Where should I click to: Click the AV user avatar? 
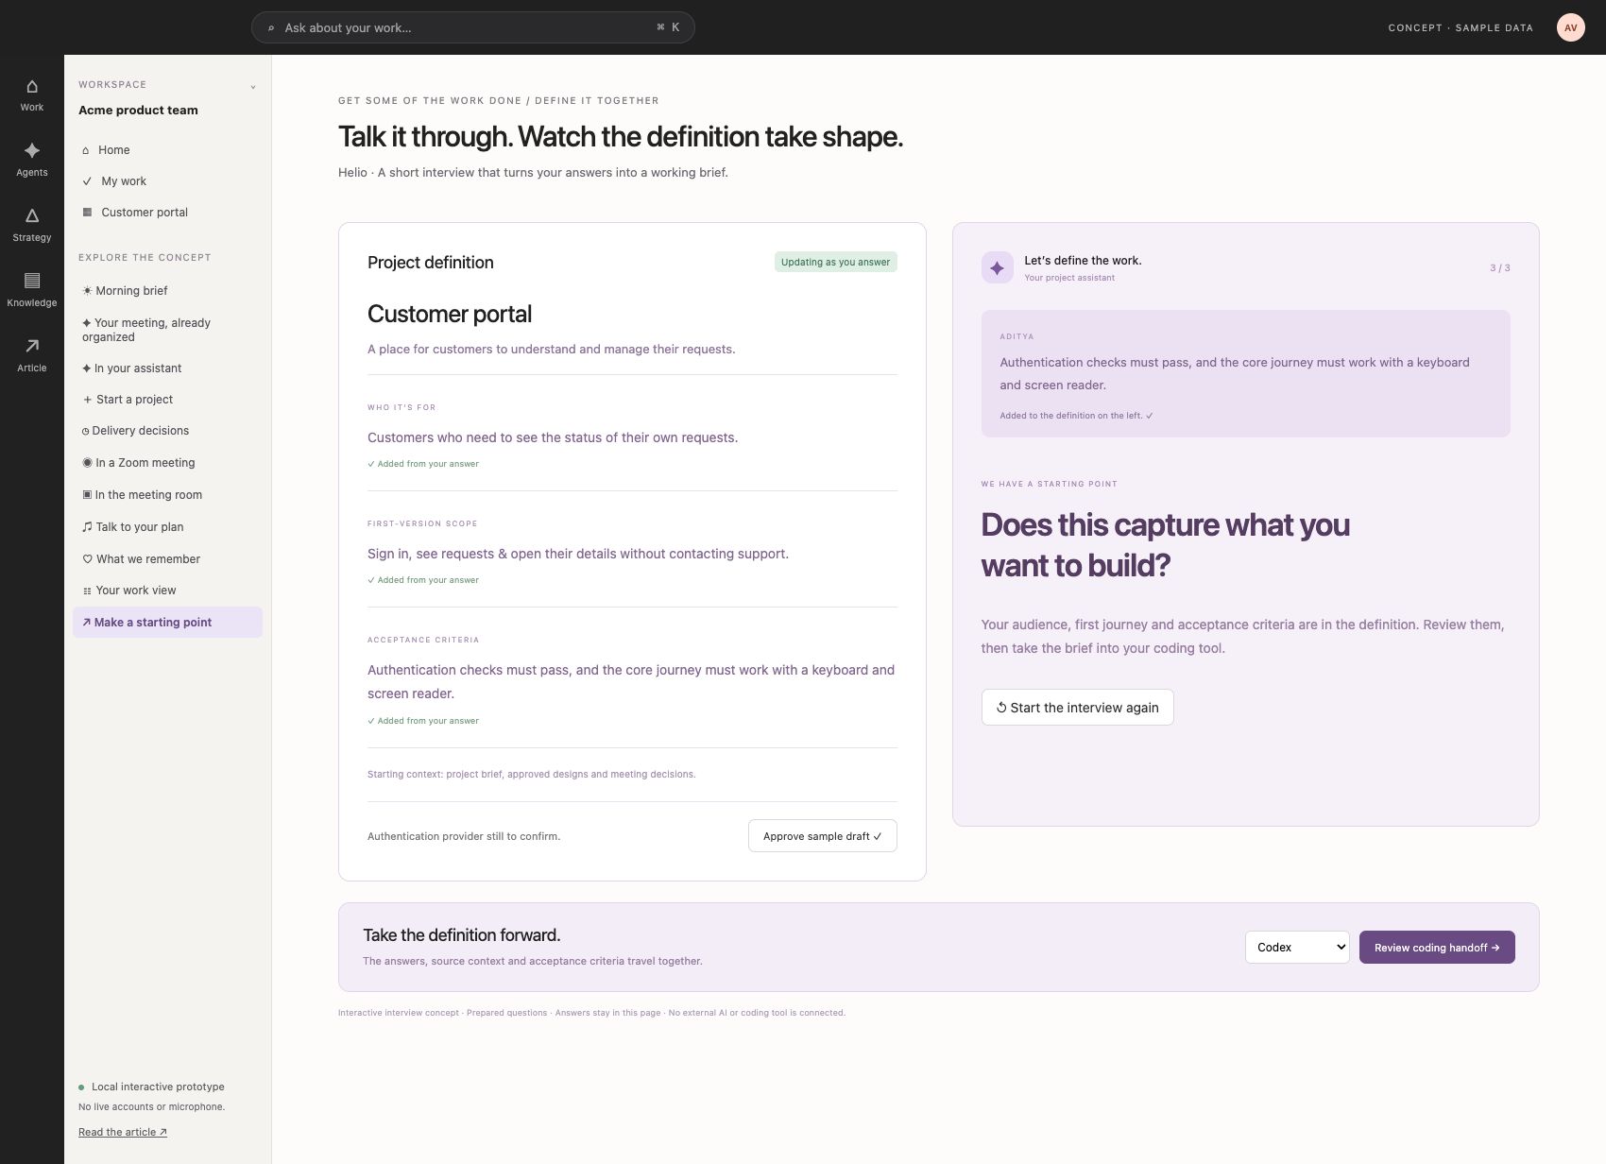tap(1570, 27)
